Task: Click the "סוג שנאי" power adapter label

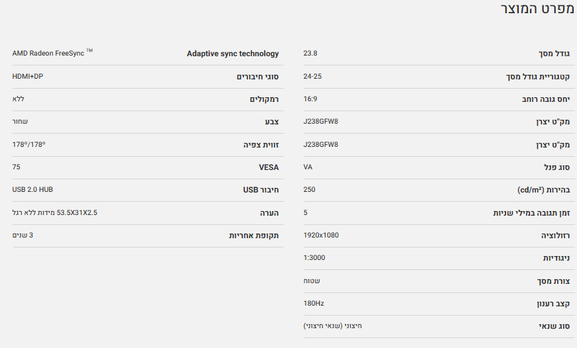Action: [555, 326]
